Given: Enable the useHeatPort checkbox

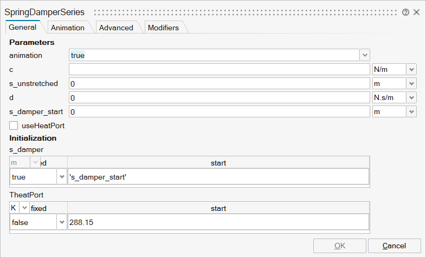Looking at the screenshot, I should (14, 125).
